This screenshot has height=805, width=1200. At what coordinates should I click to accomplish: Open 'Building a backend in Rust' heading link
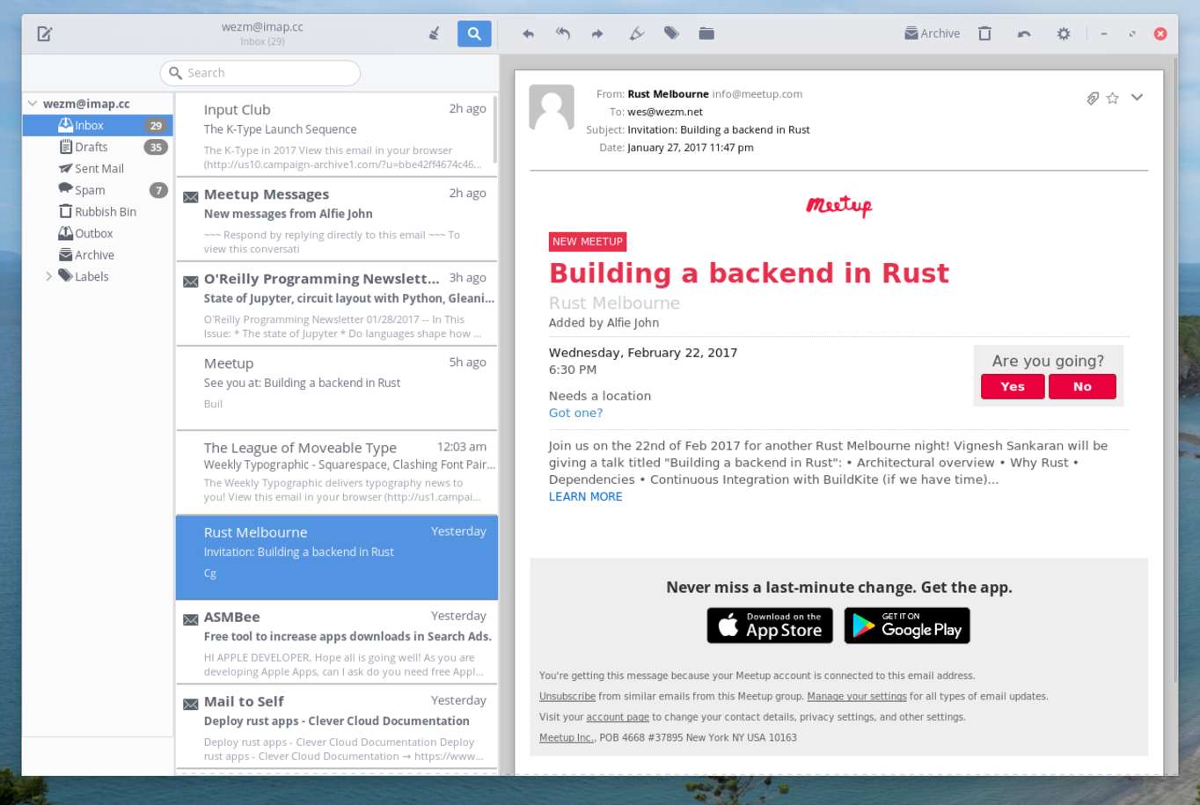coord(749,273)
